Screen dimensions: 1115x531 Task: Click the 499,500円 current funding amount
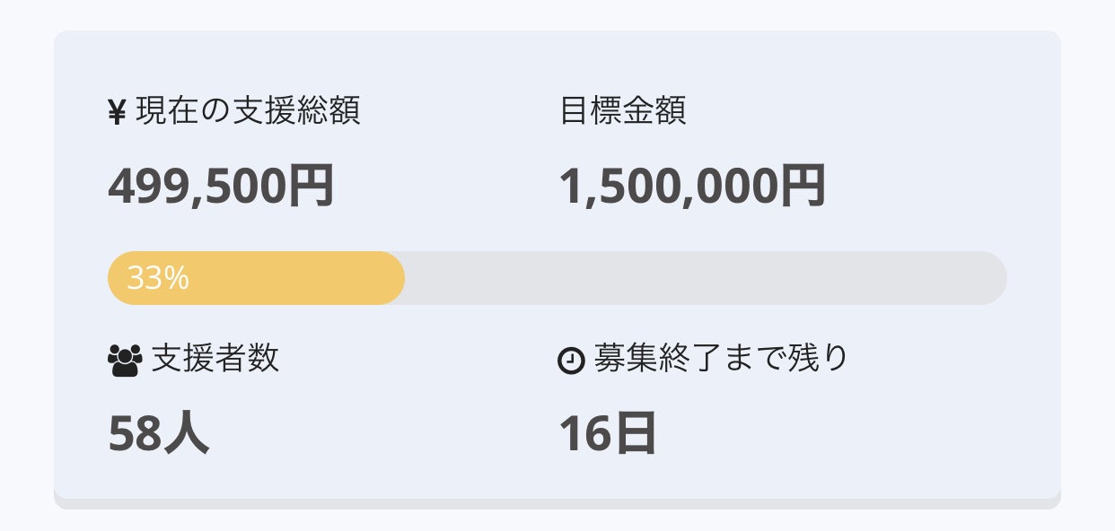[221, 187]
